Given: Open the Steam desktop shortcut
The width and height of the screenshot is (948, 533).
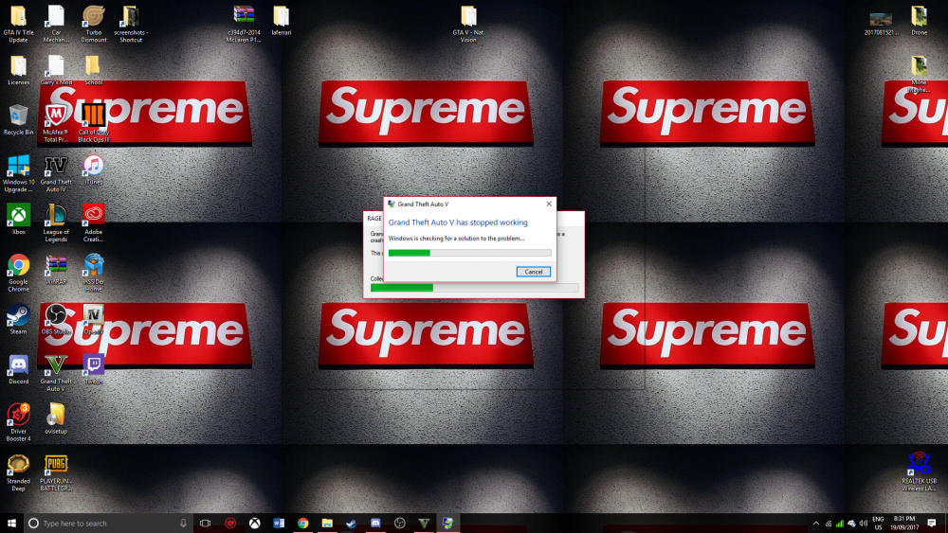Looking at the screenshot, I should pyautogui.click(x=18, y=320).
